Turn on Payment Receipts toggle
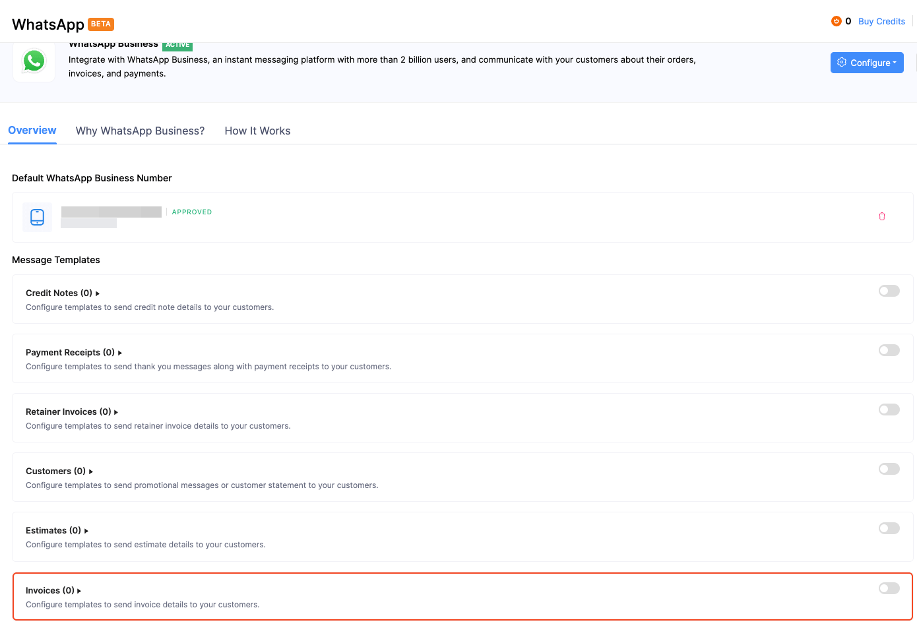 click(889, 350)
